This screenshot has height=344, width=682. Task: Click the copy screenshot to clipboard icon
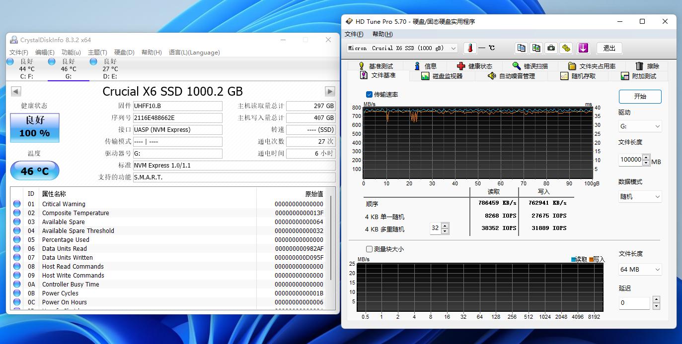point(536,48)
